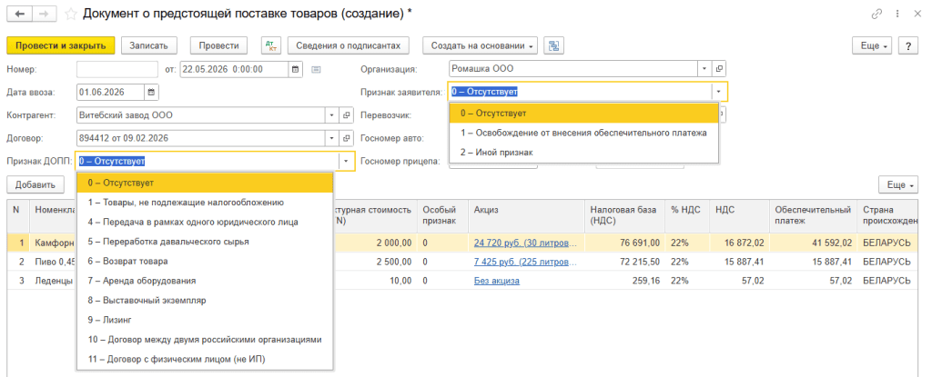
Task: Choose 9 – Лизинг option
Action: point(205,320)
